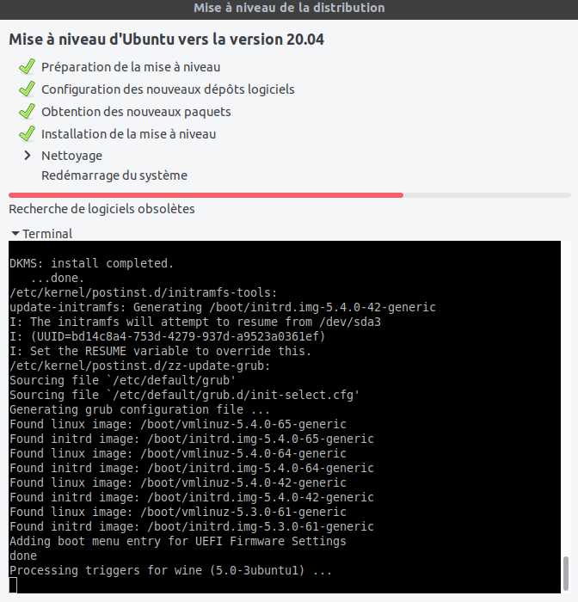Click the Terminal expander label
Image resolution: width=578 pixels, height=602 pixels.
[47, 234]
